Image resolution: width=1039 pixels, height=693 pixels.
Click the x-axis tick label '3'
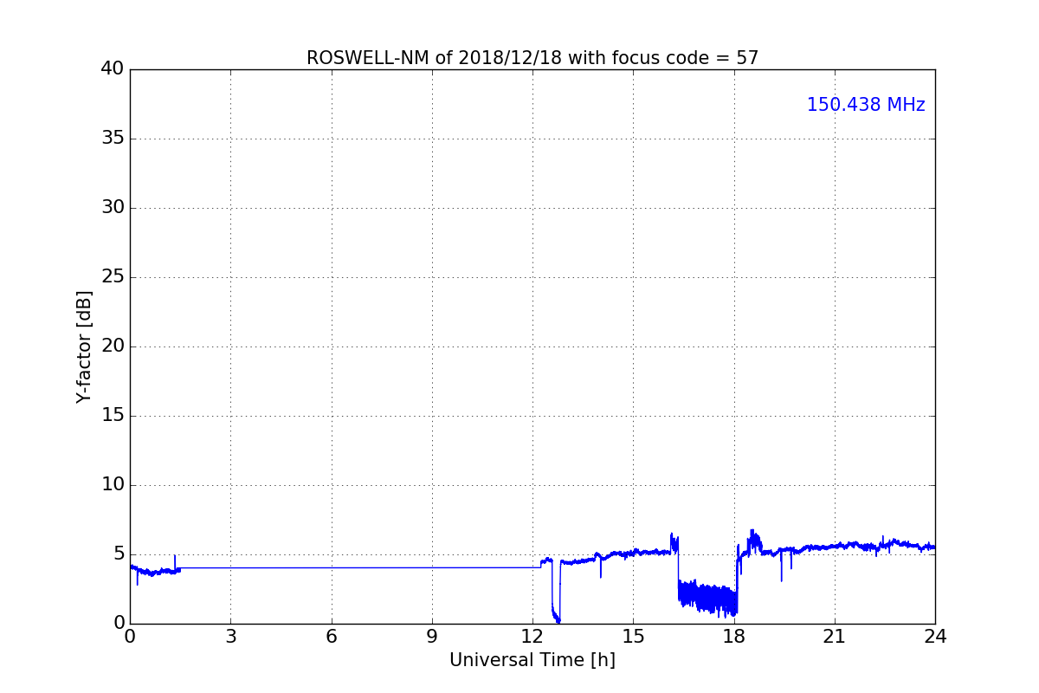tap(230, 636)
